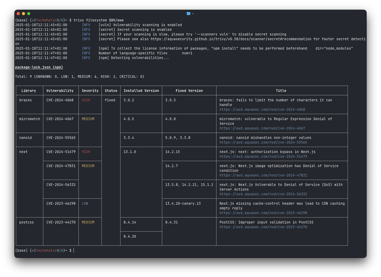Click the HIGH severity for CVE-2024-51479
381x277 pixels.
tap(86, 152)
